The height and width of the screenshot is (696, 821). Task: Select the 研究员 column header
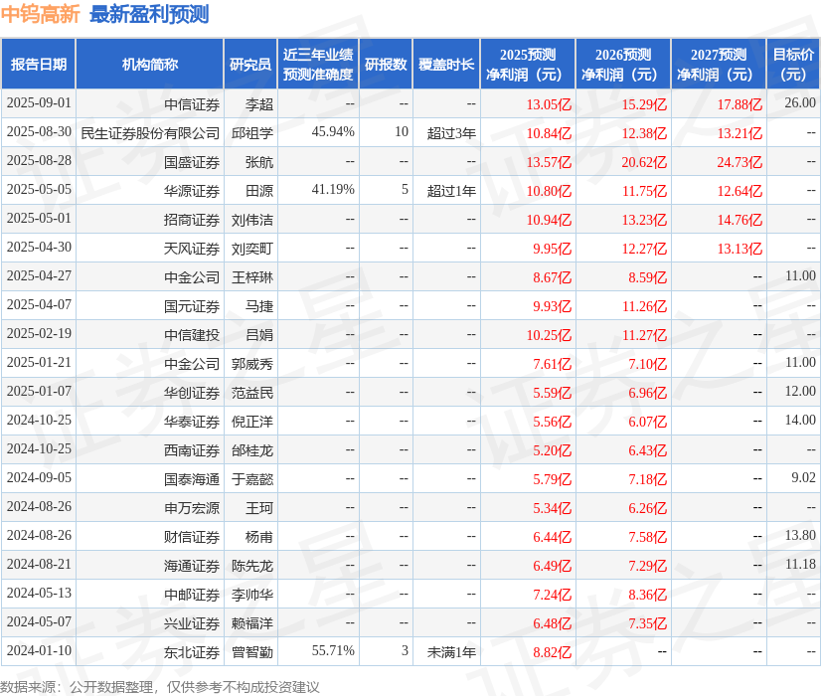click(x=250, y=64)
